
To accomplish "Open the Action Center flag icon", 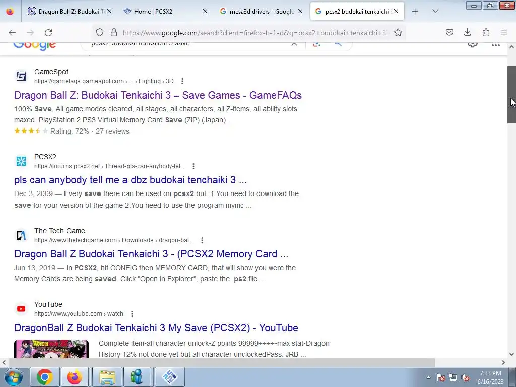I will tap(441, 378).
